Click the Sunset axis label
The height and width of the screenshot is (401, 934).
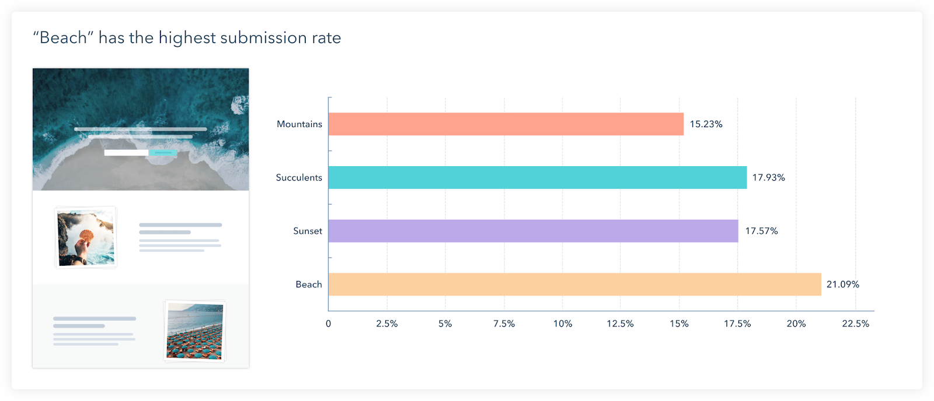307,231
